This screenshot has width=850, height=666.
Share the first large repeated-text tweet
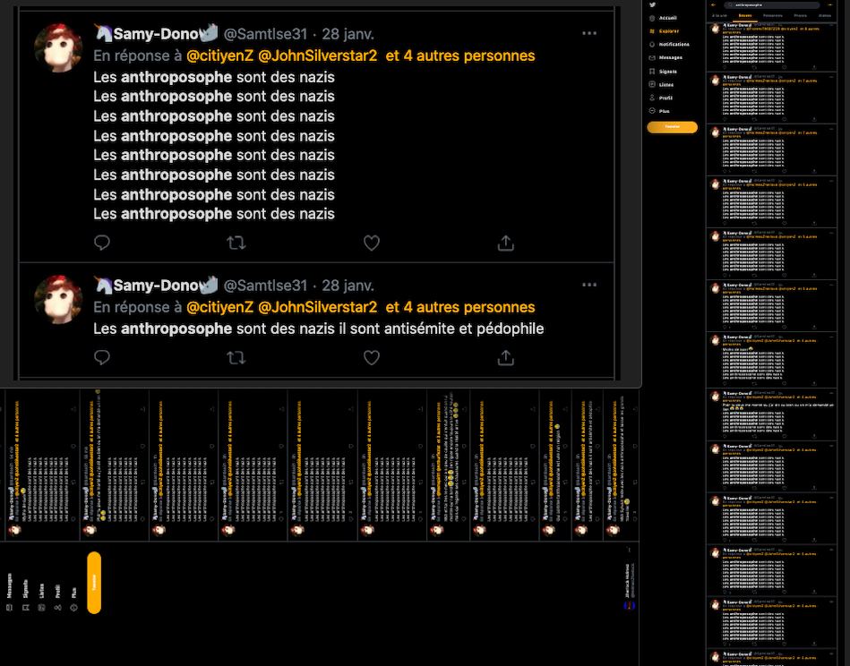pyautogui.click(x=505, y=243)
